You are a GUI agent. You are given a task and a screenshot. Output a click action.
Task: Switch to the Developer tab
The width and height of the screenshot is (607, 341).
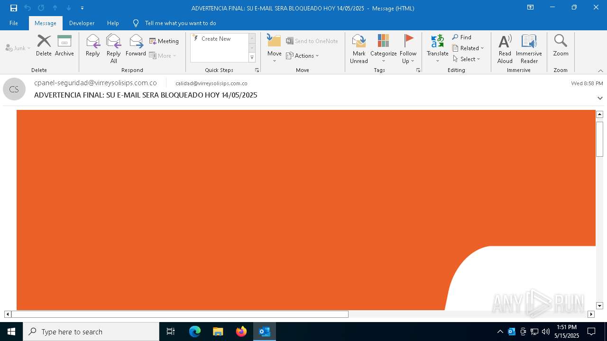pyautogui.click(x=82, y=23)
